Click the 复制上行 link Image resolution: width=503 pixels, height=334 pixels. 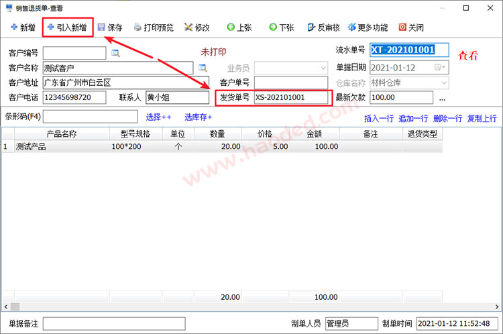pyautogui.click(x=482, y=119)
